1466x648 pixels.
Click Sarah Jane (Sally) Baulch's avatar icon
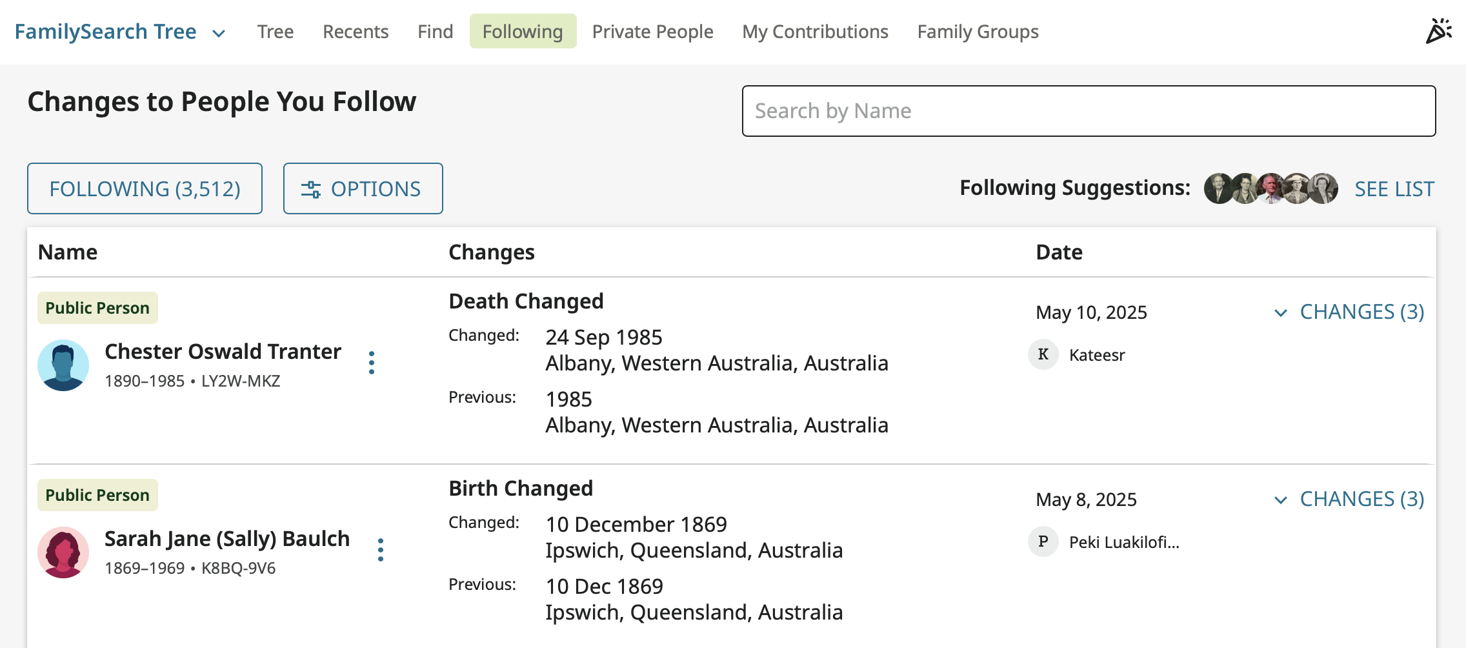[63, 552]
